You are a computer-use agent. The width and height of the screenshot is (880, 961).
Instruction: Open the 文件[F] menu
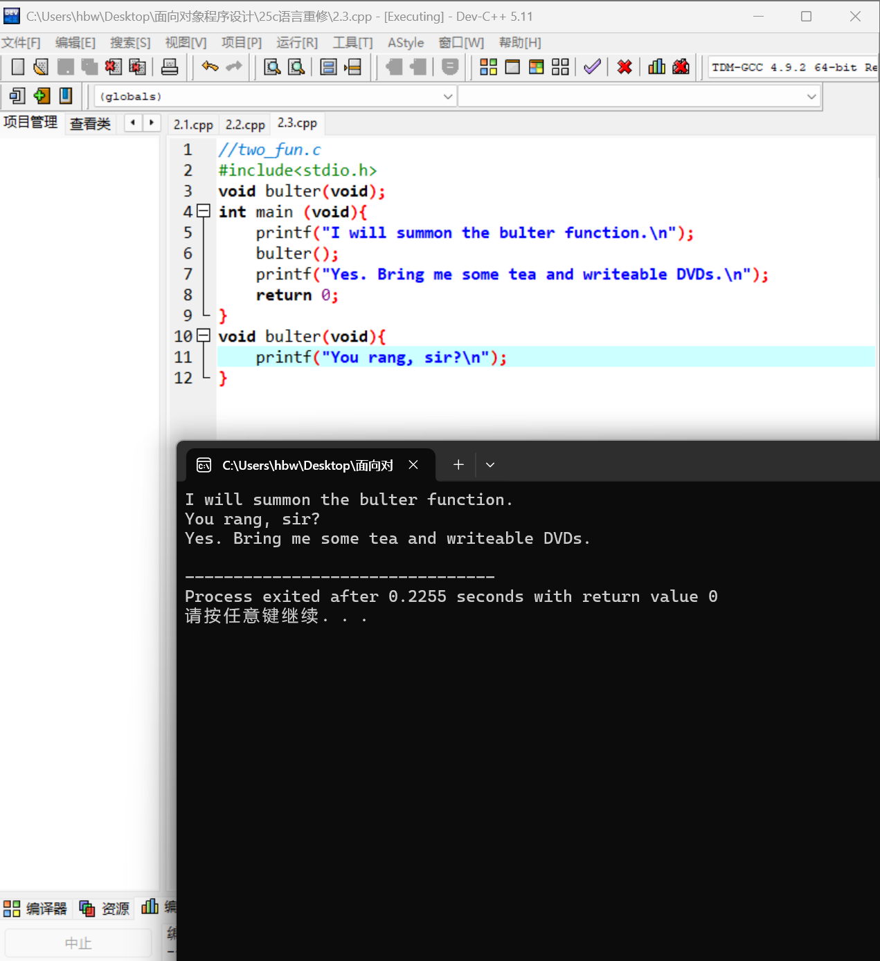tap(21, 43)
